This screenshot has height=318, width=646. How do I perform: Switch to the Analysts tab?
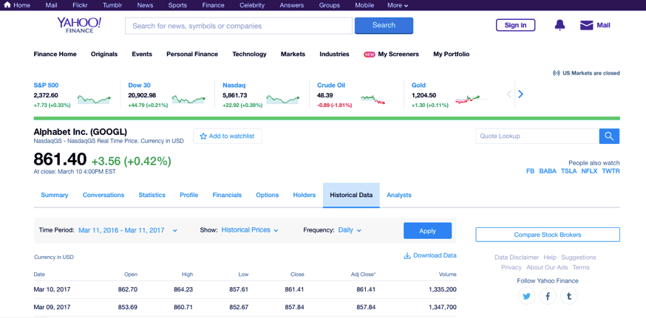[x=399, y=195]
